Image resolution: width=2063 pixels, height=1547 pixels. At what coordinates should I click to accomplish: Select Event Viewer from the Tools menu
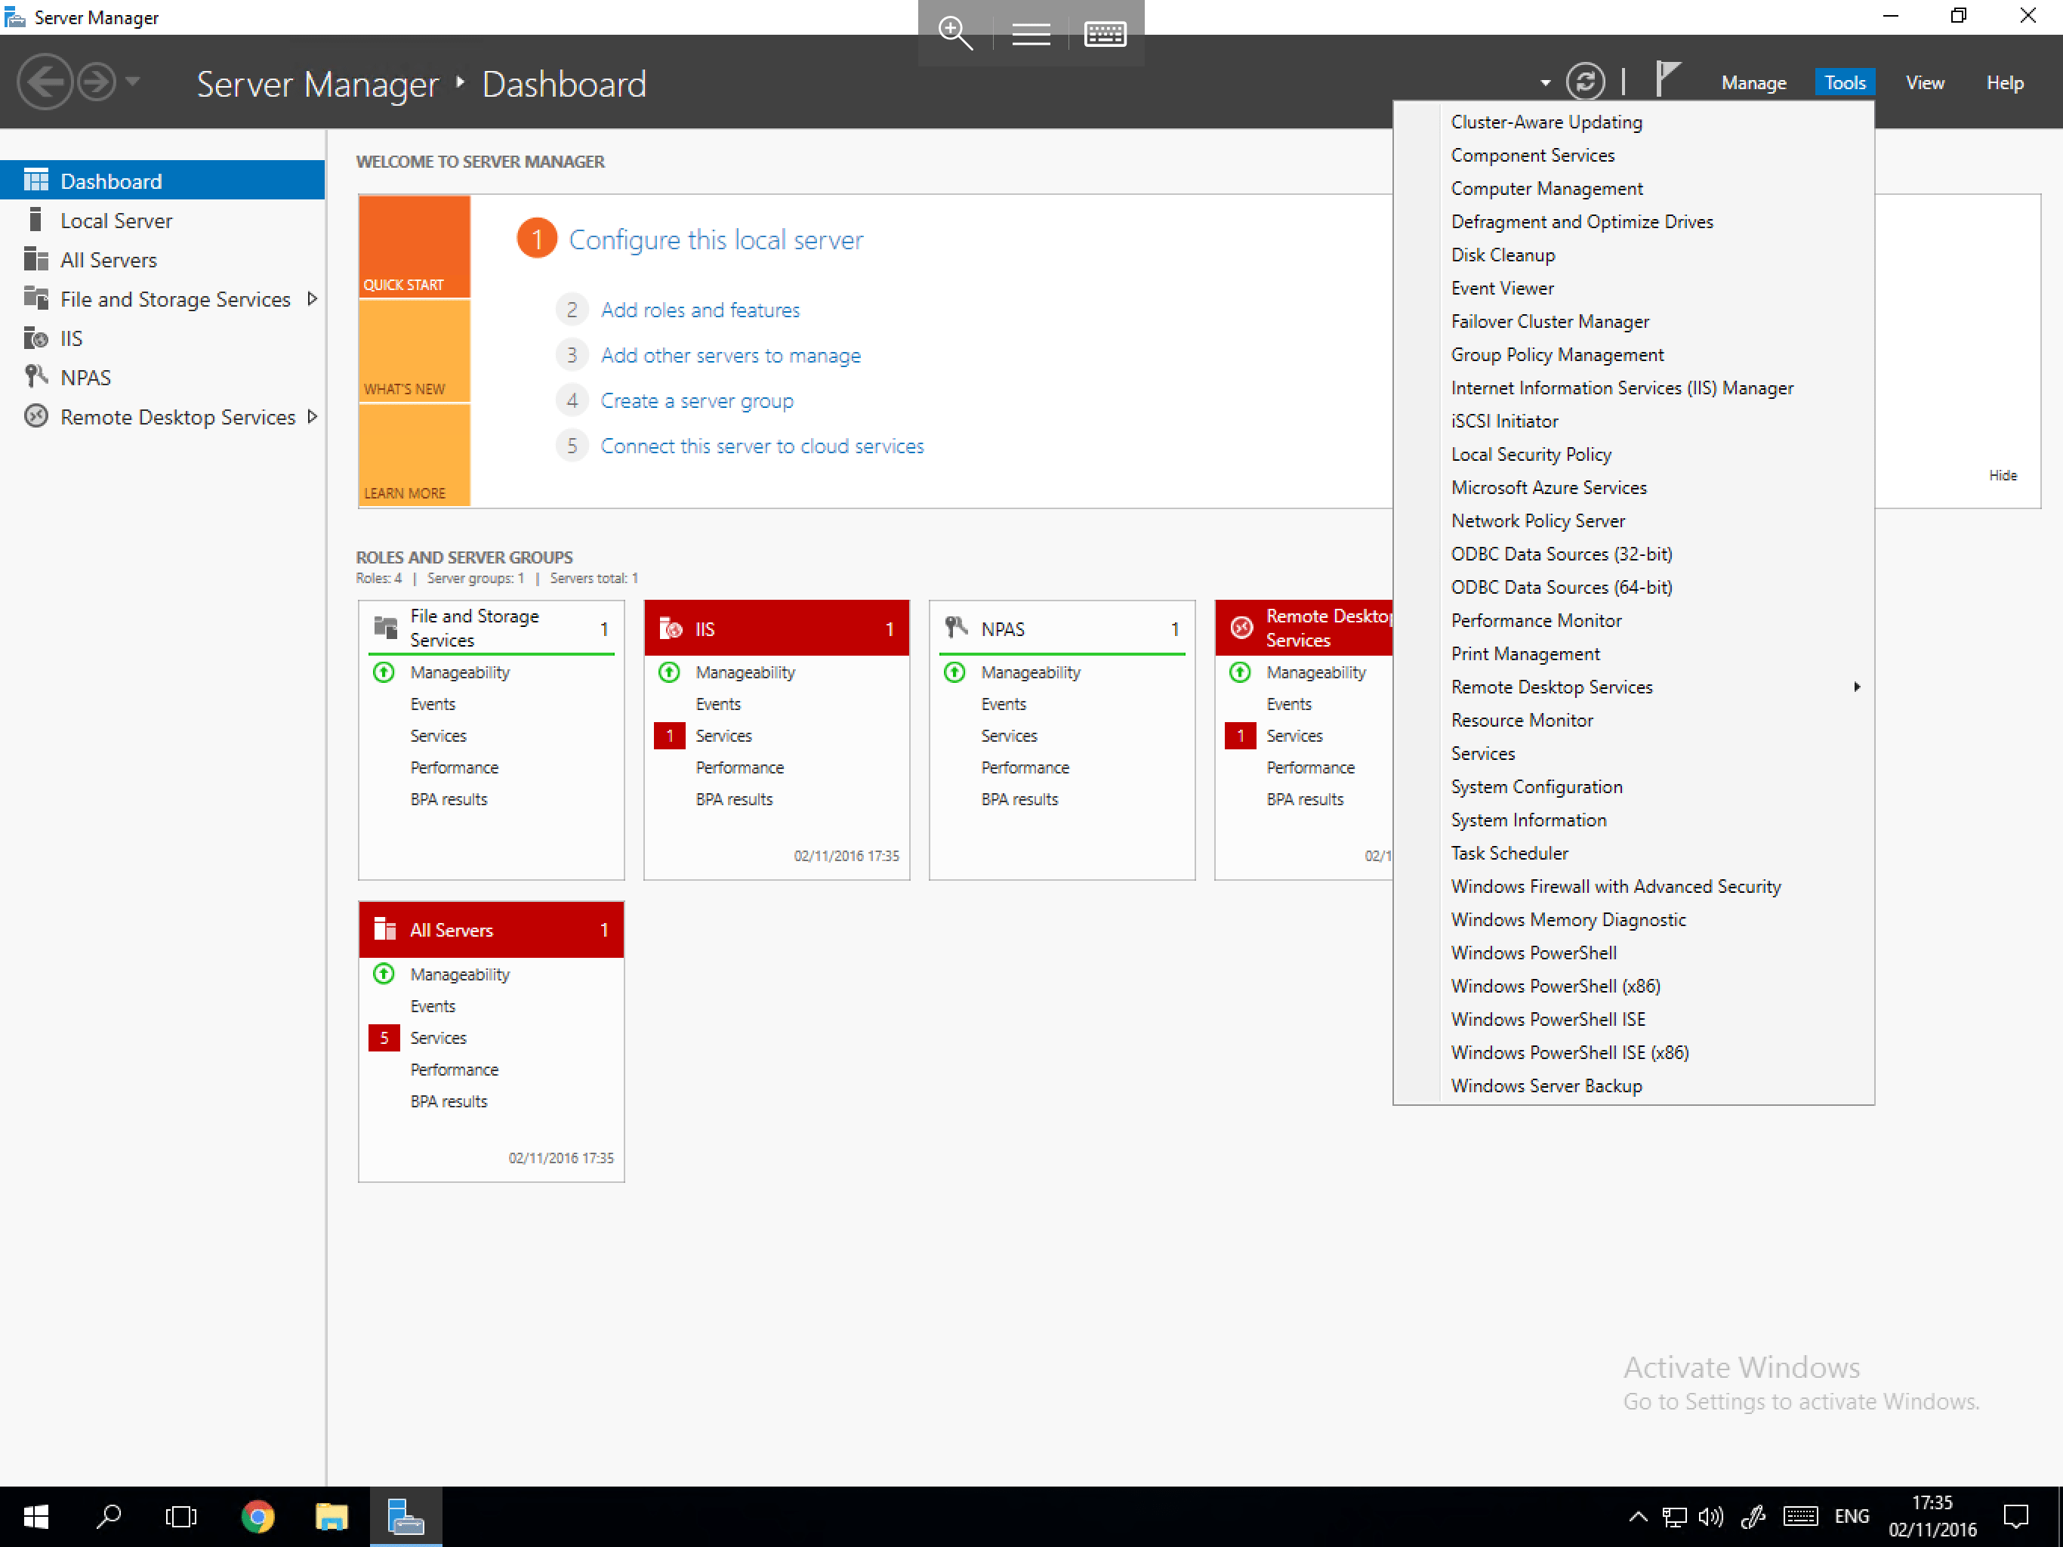pyautogui.click(x=1501, y=287)
